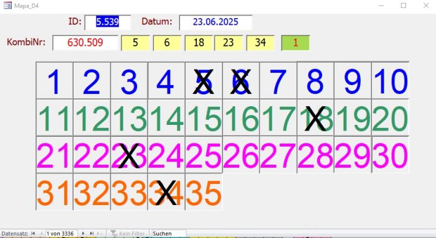Toggle the crossed-out number 18 cell
Screen dimensions: 436x238
315,118
